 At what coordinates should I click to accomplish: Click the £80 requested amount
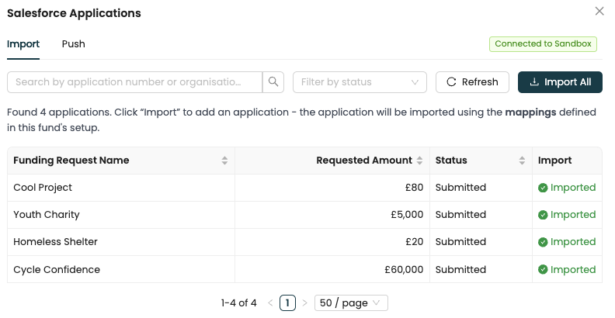coord(414,188)
